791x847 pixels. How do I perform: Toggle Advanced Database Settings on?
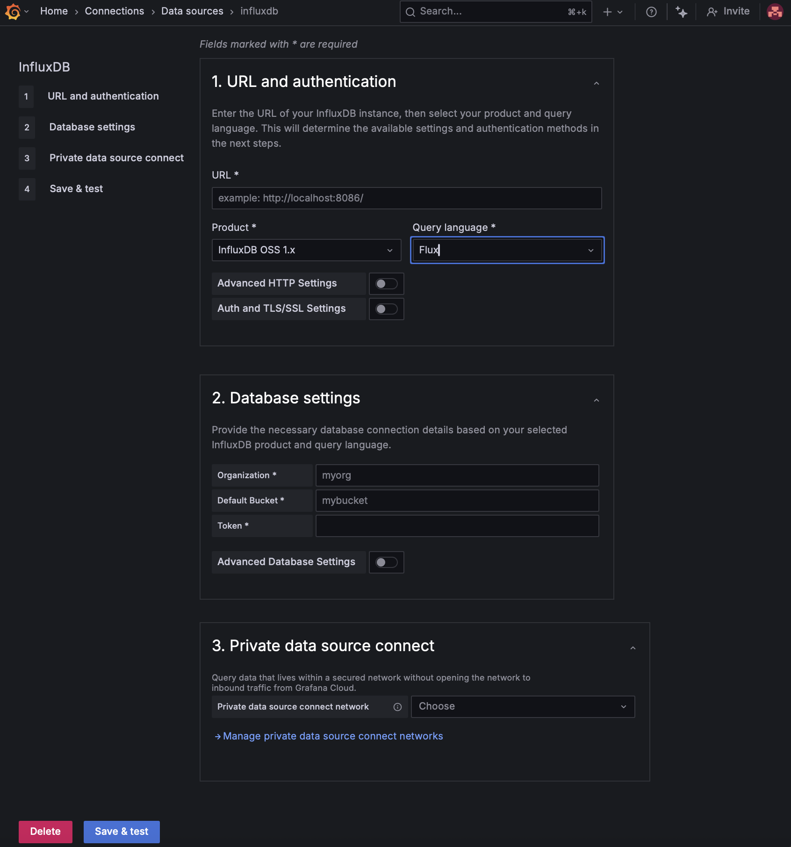coord(386,562)
